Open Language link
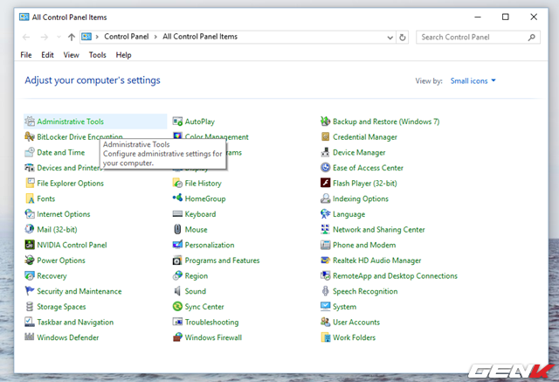 coord(349,214)
